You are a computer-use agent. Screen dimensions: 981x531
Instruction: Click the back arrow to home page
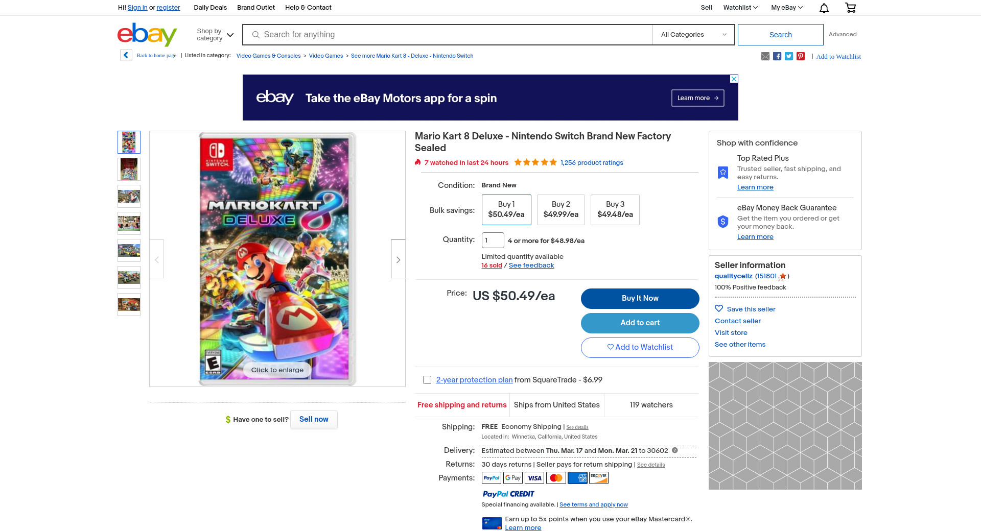pyautogui.click(x=126, y=55)
